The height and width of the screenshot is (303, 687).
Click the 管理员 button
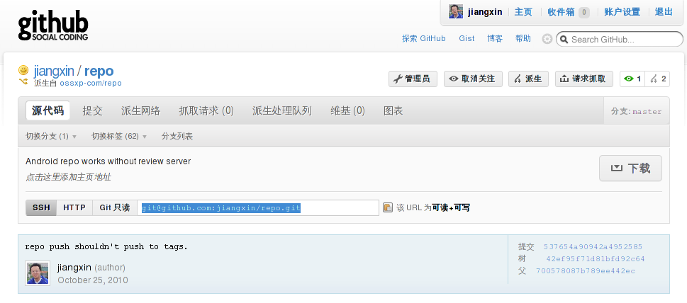coord(413,79)
